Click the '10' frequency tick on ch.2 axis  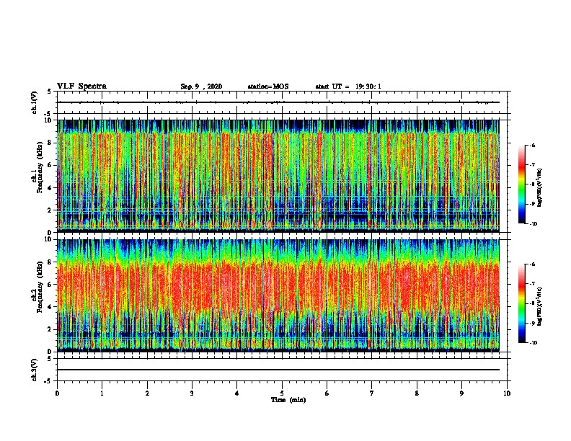[48, 239]
